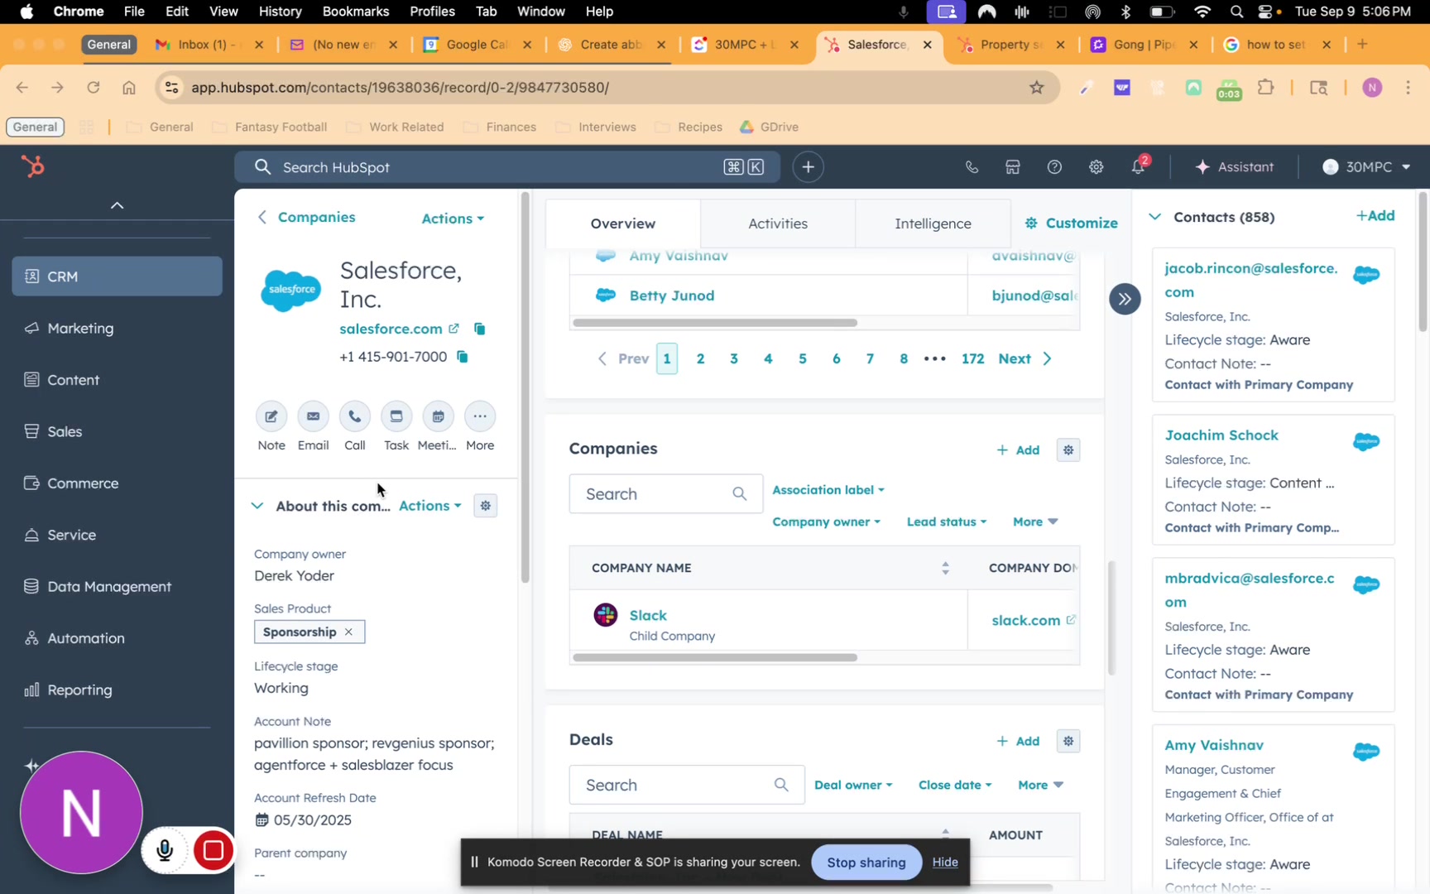
Task: Click the Companies card search field
Action: (x=665, y=494)
